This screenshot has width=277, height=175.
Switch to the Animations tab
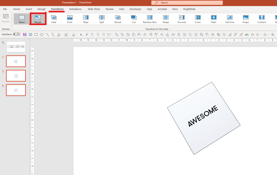tap(75, 9)
